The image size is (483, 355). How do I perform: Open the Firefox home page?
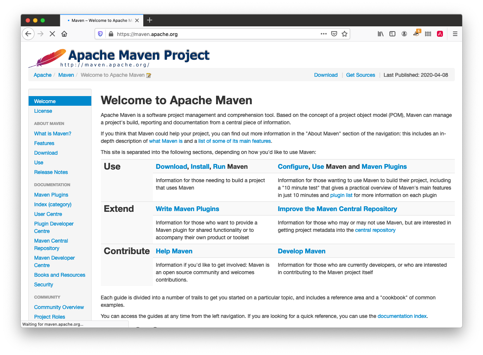pyautogui.click(x=64, y=34)
